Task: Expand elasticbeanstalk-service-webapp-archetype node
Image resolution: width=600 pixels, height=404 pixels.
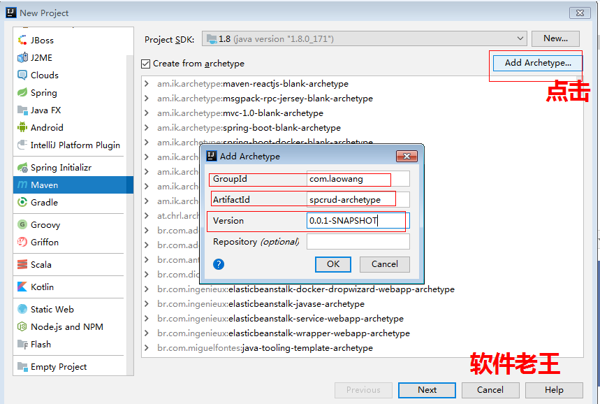Action: 147,319
